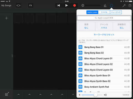The image size is (133, 99).
Task: Tap low volume speaker icon
Action: click(80, 95)
